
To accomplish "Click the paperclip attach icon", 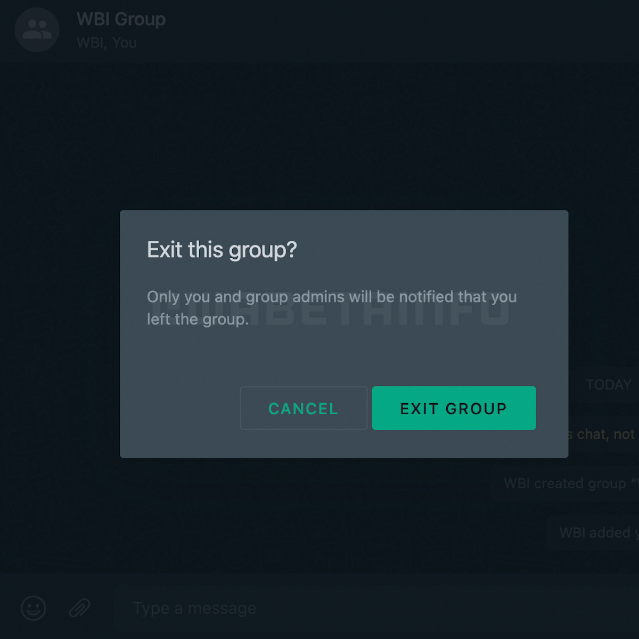I will [80, 608].
